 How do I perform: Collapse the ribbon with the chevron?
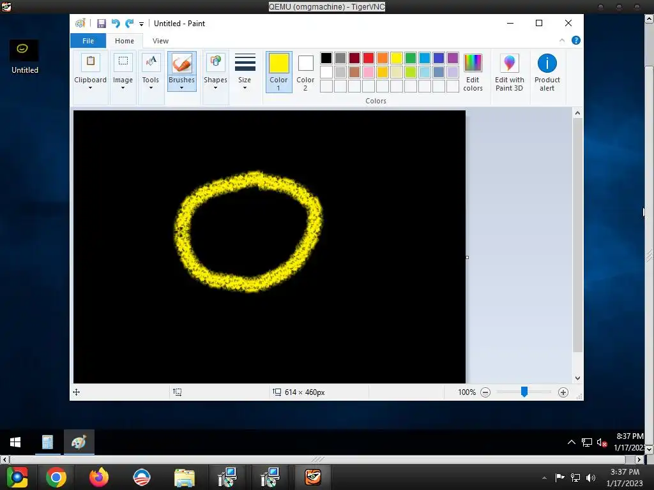click(x=562, y=40)
